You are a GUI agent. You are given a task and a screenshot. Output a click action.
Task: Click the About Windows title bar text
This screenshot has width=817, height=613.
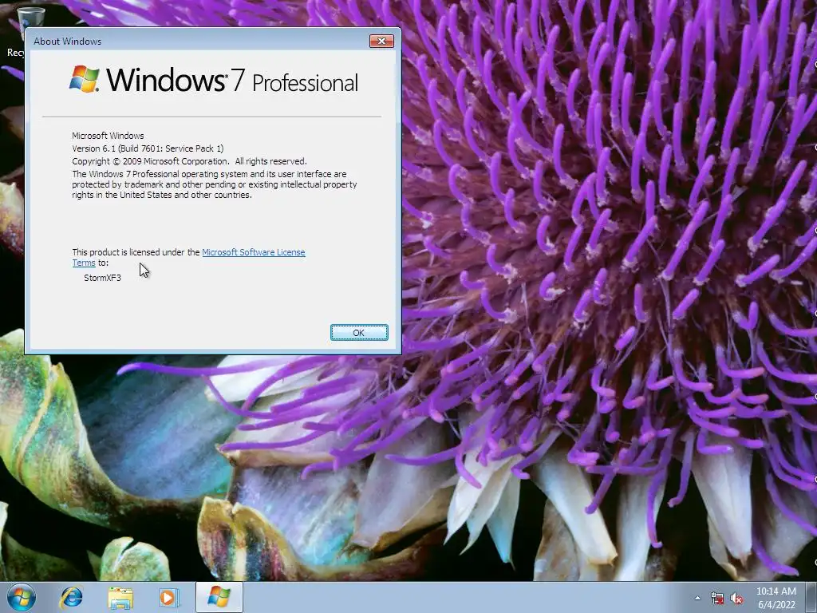coord(67,42)
